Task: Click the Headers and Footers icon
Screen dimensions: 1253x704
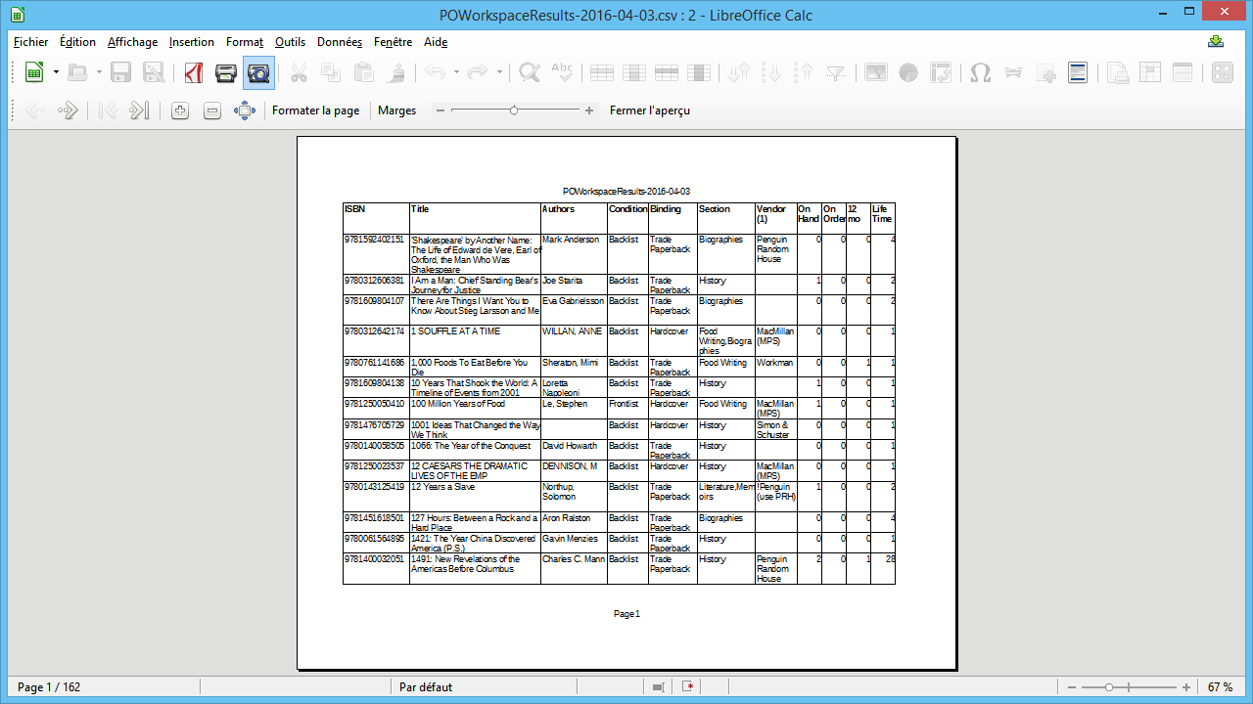Action: (1078, 72)
